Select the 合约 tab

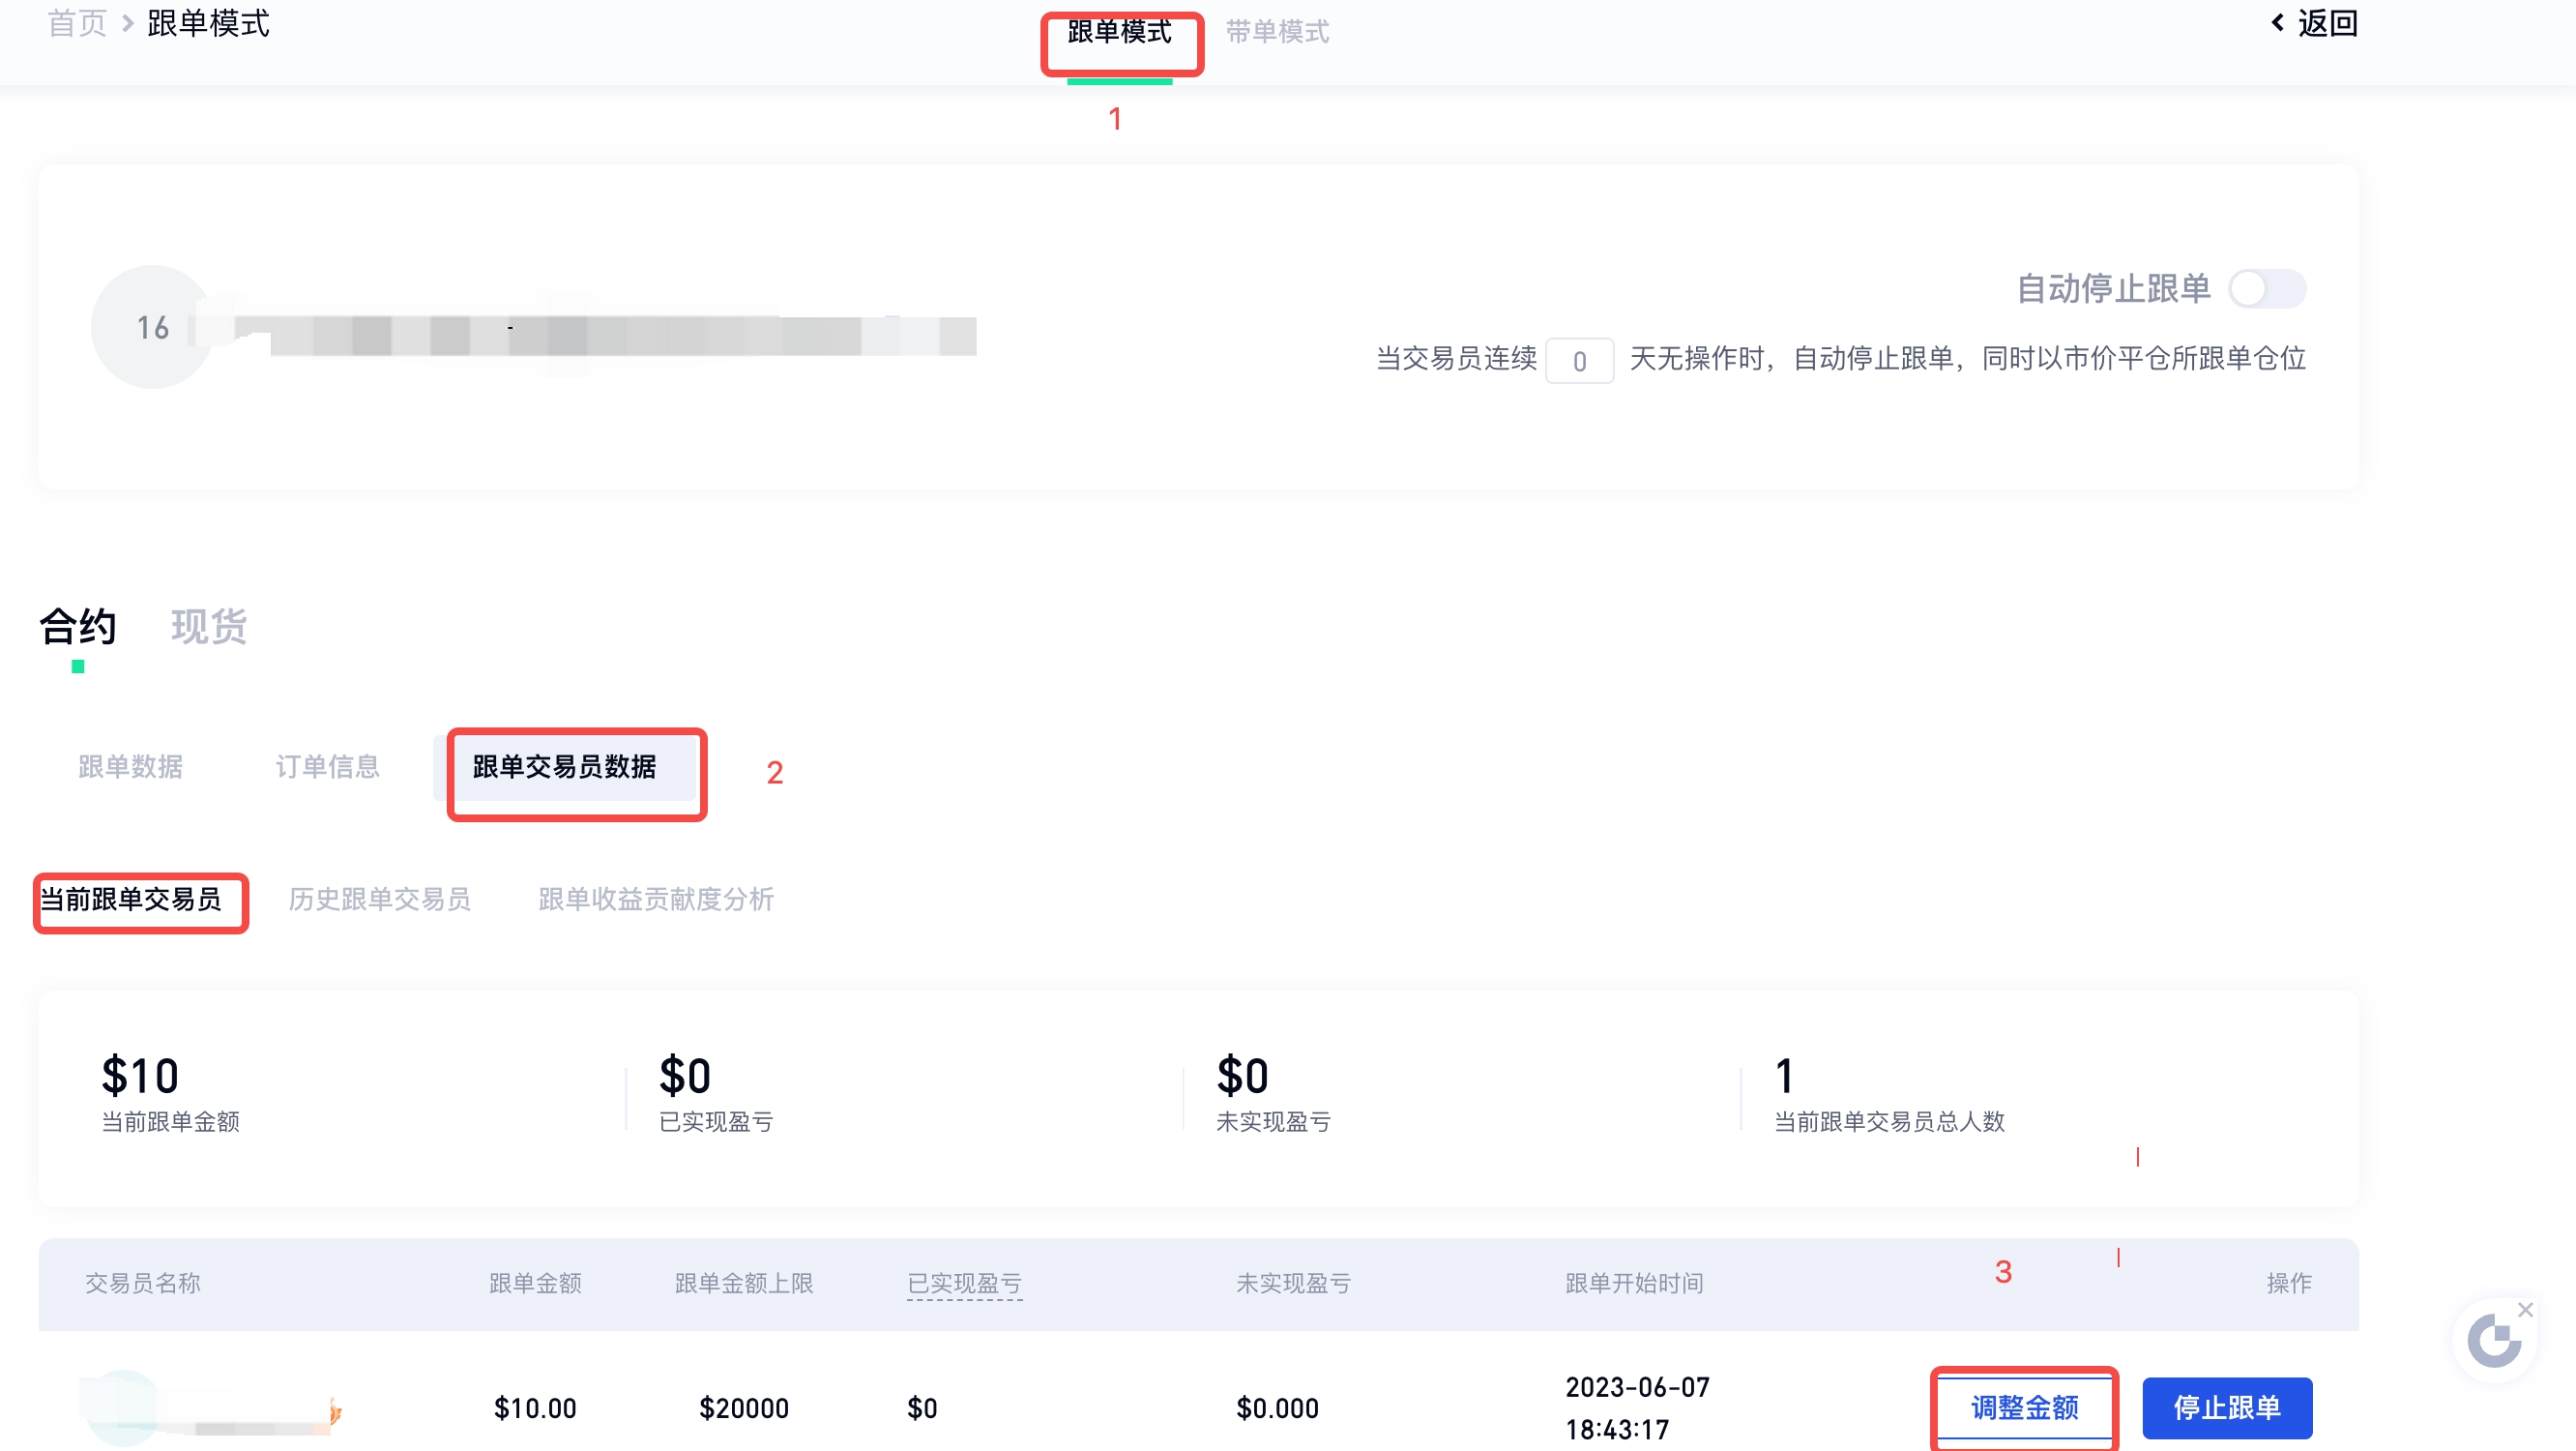[x=78, y=627]
